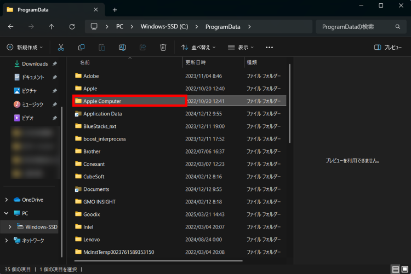Select the Adobe folder

pyautogui.click(x=179, y=76)
